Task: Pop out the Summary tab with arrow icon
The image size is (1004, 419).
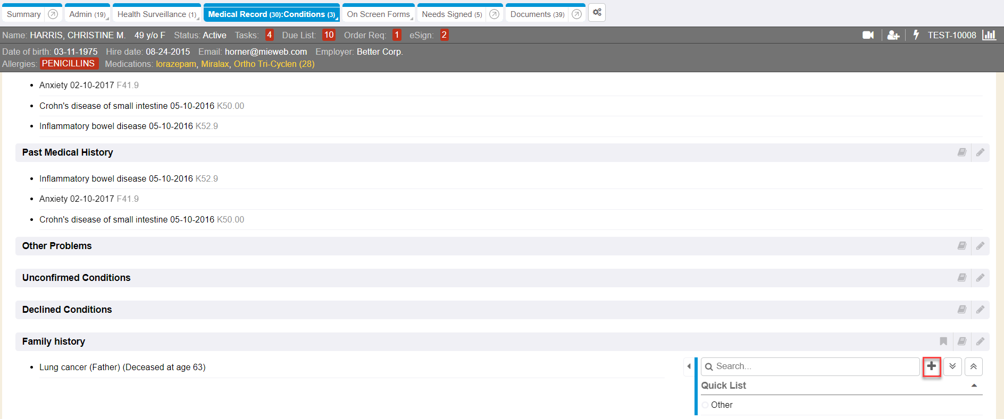Action: (x=53, y=14)
